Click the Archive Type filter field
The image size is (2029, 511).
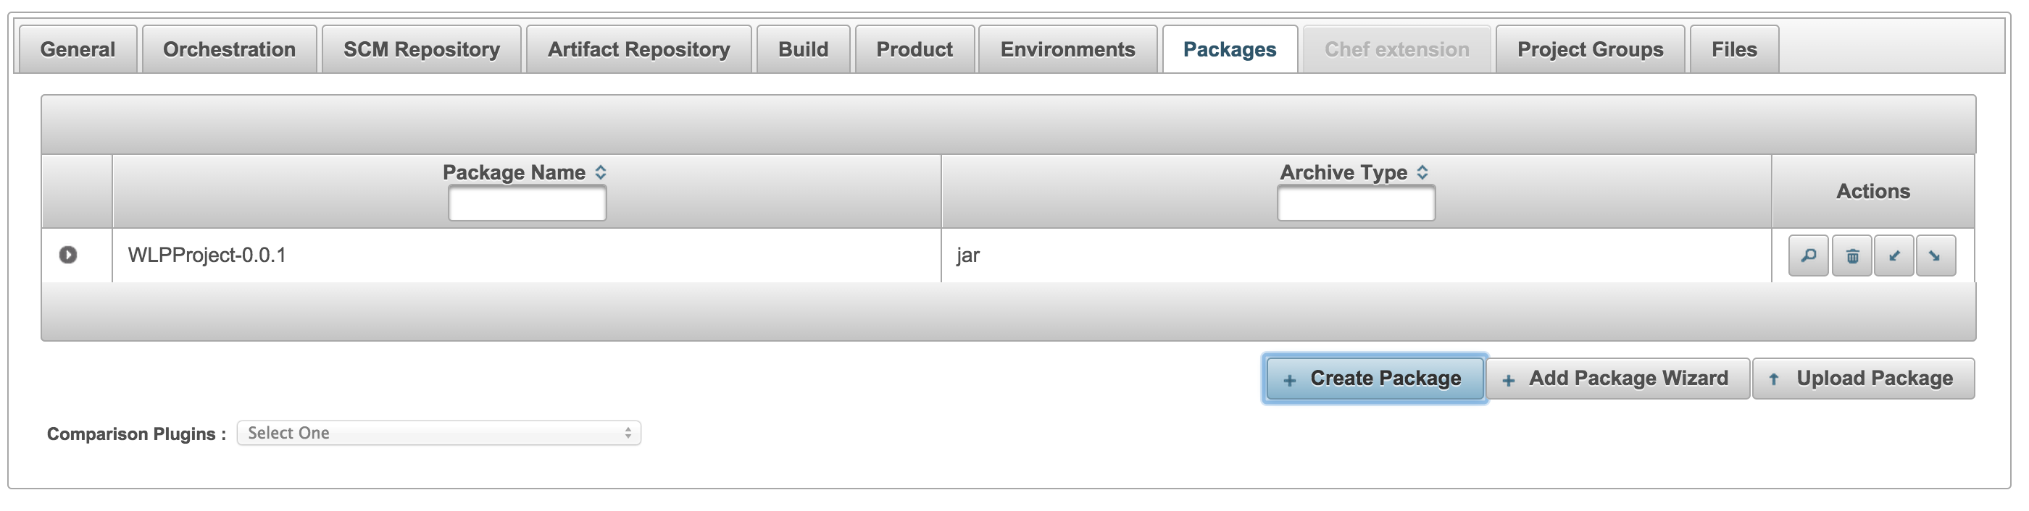coord(1356,203)
